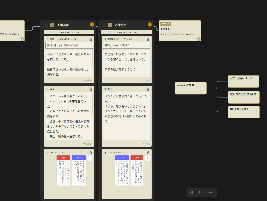
Task: Edit the title 2話協力
Action: 120,25
